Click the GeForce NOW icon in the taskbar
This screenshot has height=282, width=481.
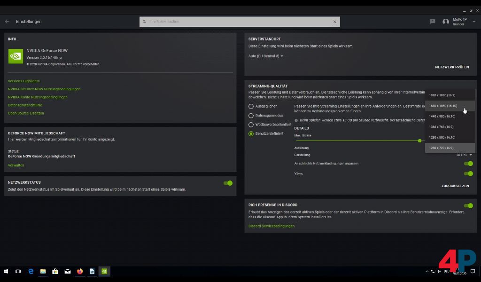point(104,271)
